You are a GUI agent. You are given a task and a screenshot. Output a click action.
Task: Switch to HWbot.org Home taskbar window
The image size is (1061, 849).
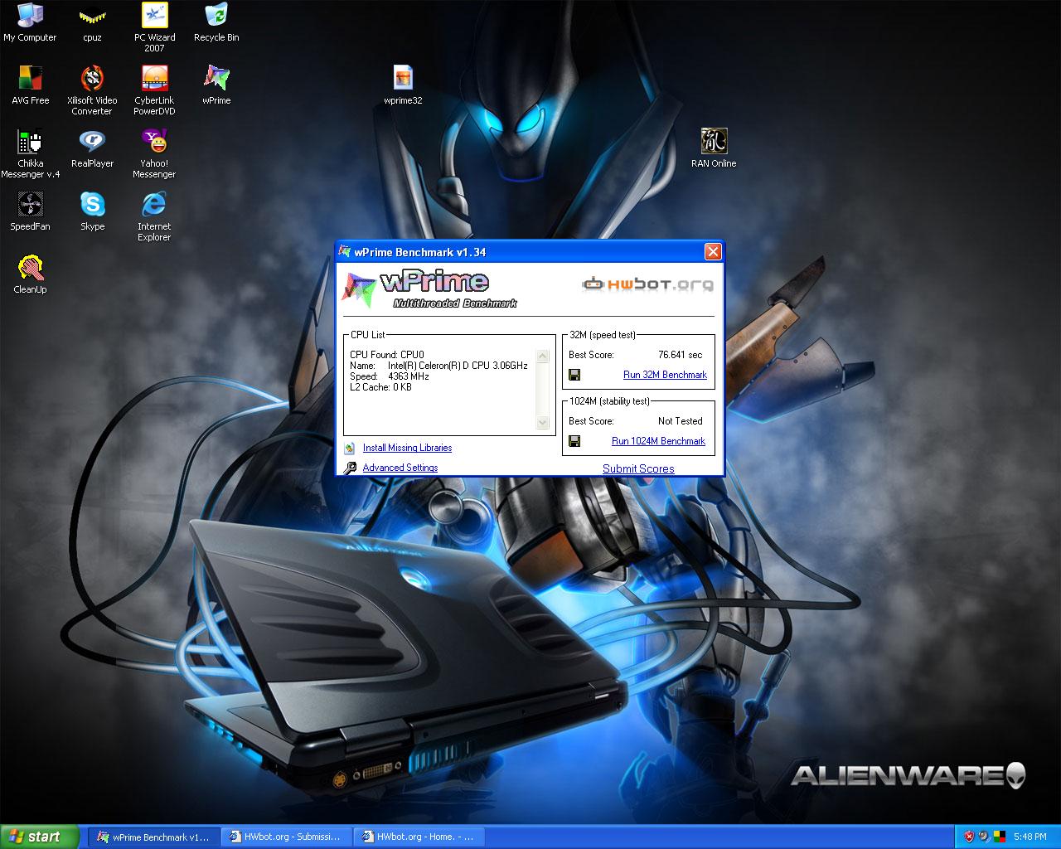tap(419, 837)
